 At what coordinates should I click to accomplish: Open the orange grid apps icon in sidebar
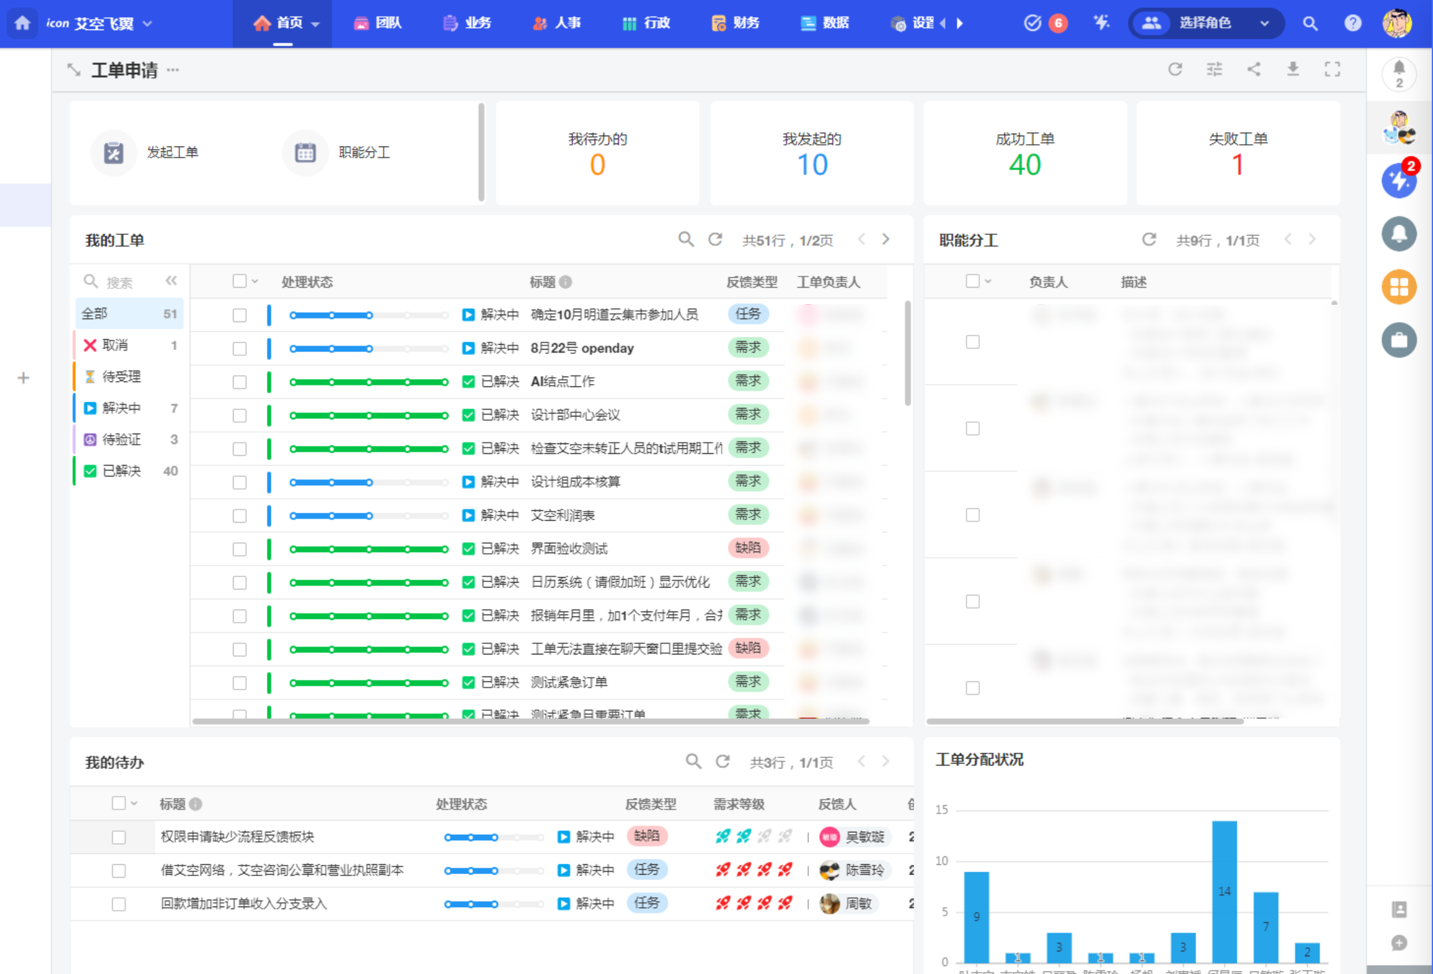coord(1399,287)
